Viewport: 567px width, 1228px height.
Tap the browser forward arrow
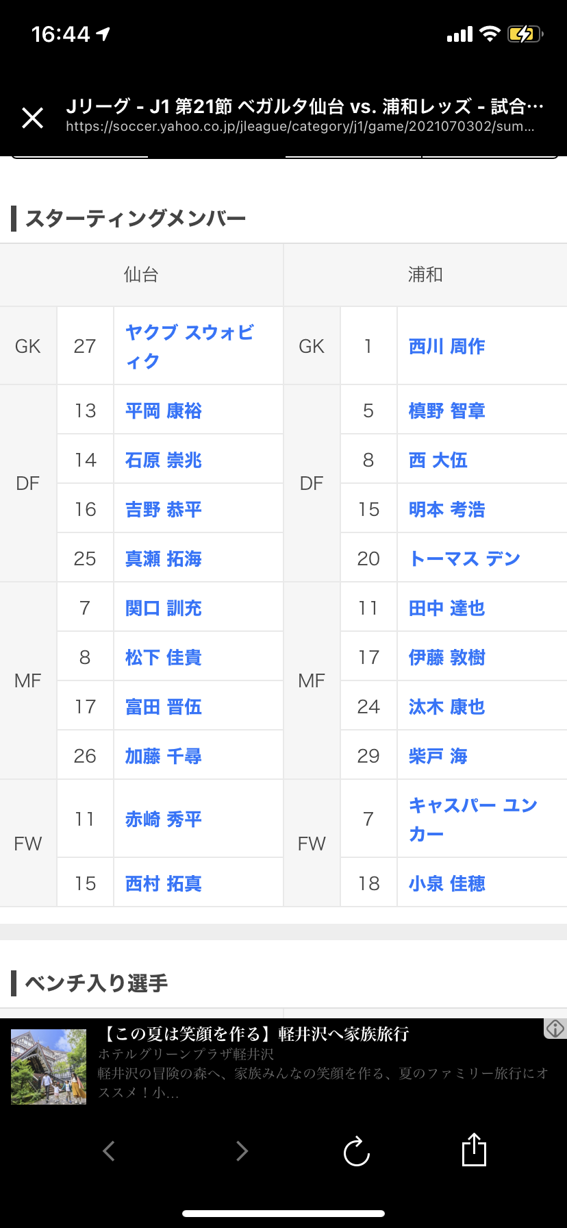point(242,1151)
